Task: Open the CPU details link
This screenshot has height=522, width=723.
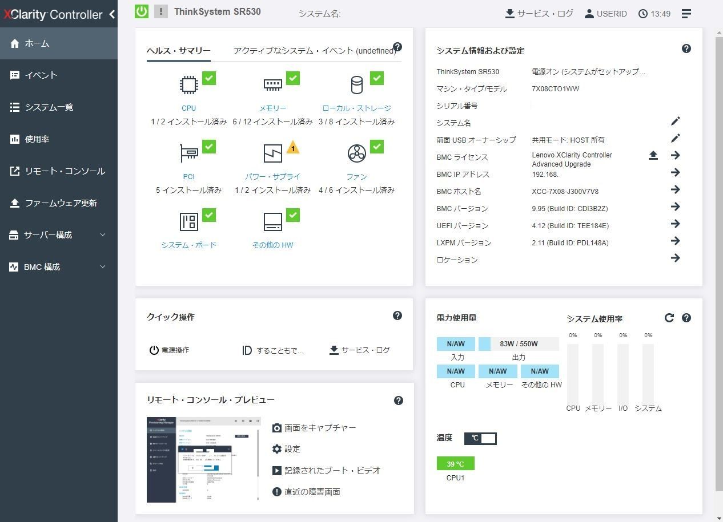Action: [188, 108]
